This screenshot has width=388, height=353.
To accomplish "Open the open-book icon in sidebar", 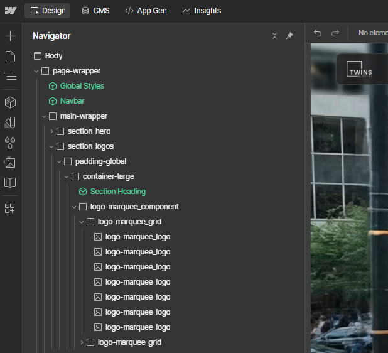I will 10,183.
